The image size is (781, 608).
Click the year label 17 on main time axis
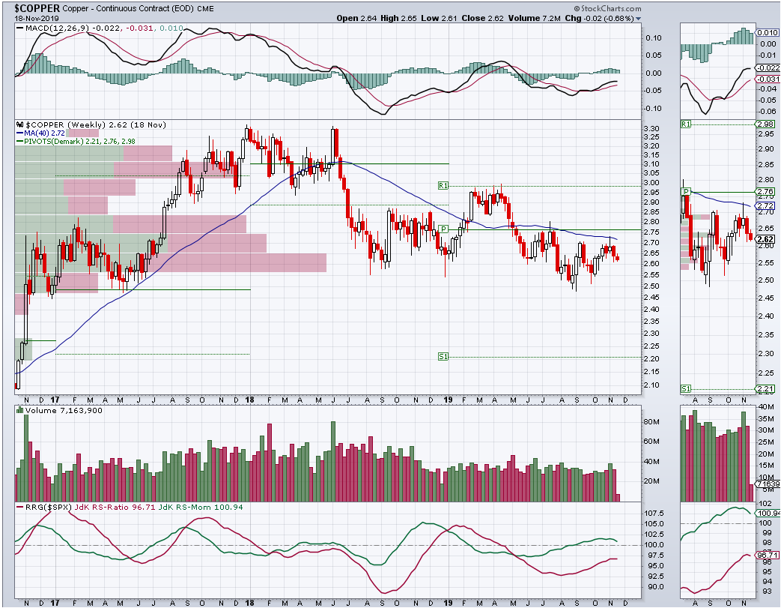tap(55, 400)
